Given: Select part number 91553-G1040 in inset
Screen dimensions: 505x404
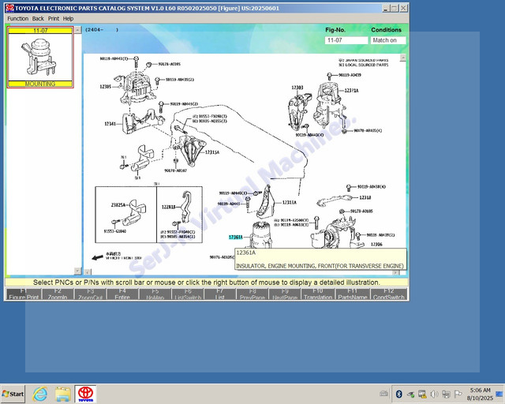Looking at the screenshot, I should (x=115, y=231).
